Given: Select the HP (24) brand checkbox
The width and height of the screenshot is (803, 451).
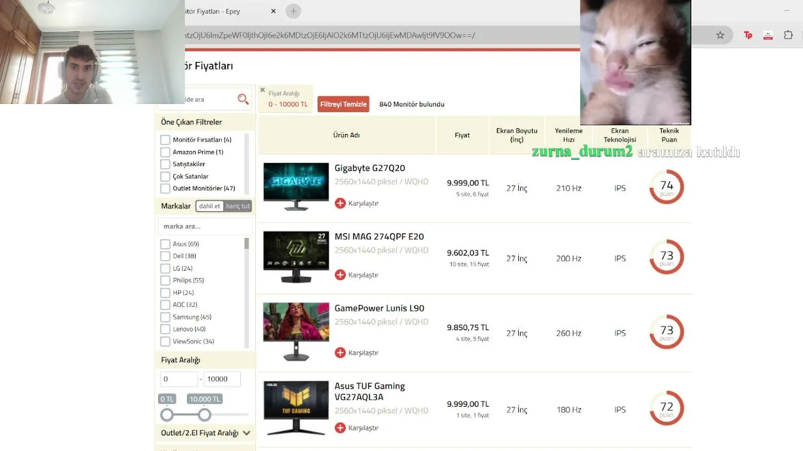Looking at the screenshot, I should tap(165, 293).
